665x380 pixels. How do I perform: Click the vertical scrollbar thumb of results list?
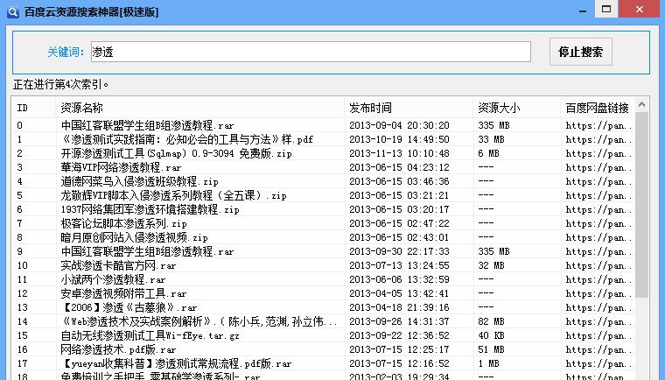[x=641, y=205]
